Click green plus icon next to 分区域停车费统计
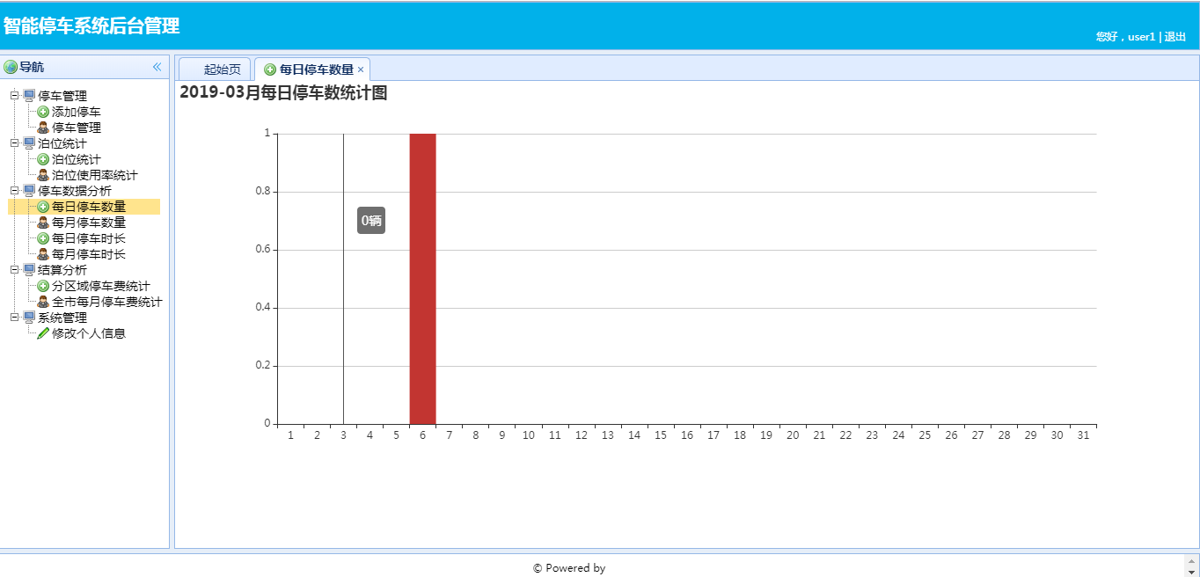 tap(43, 286)
